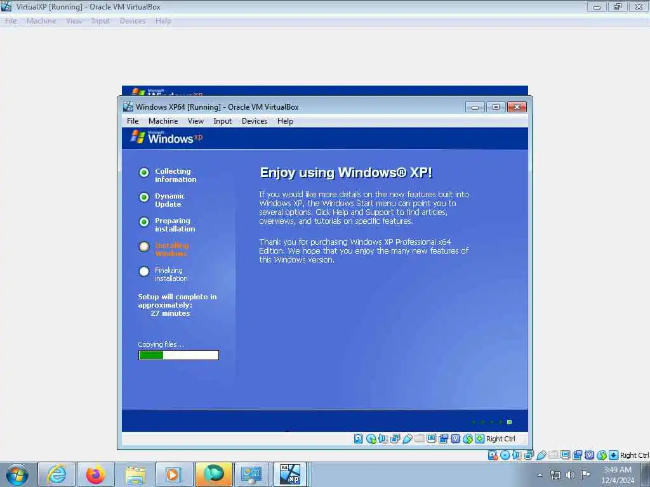Click the 'Copying files...' status text
Screen dimensions: 650x487
(x=161, y=344)
